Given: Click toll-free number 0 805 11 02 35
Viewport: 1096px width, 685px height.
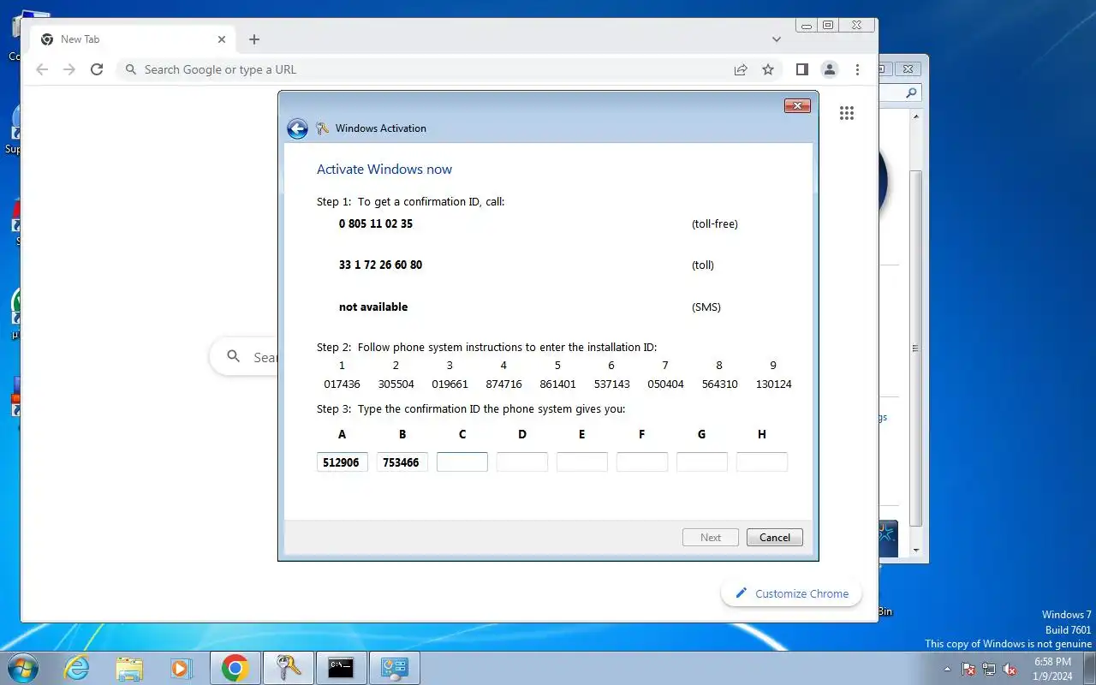Looking at the screenshot, I should click(376, 223).
